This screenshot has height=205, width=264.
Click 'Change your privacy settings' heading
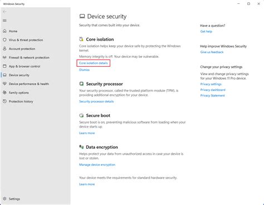(221, 67)
